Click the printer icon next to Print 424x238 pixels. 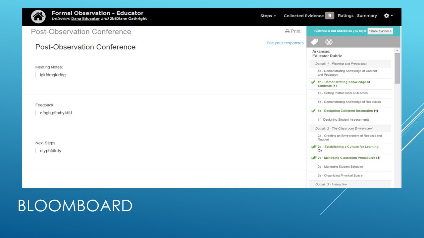(287, 31)
